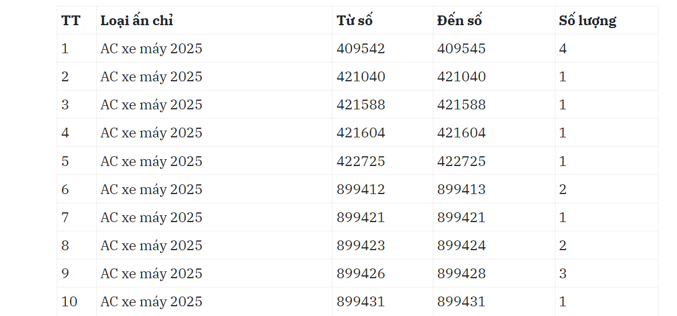
Task: Click the 'Đến số' column header
Action: coord(494,20)
